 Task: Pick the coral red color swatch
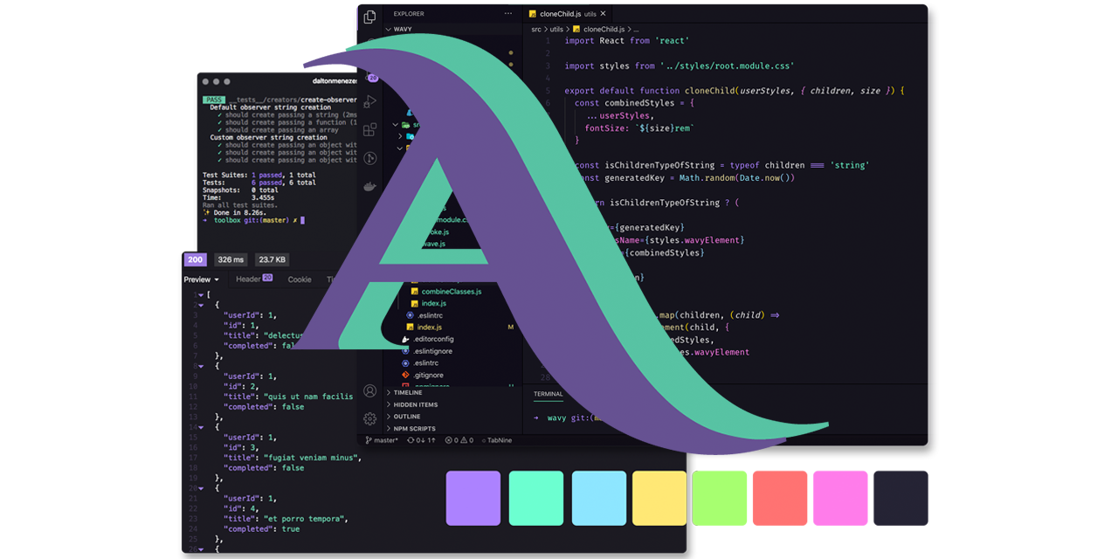coord(780,499)
